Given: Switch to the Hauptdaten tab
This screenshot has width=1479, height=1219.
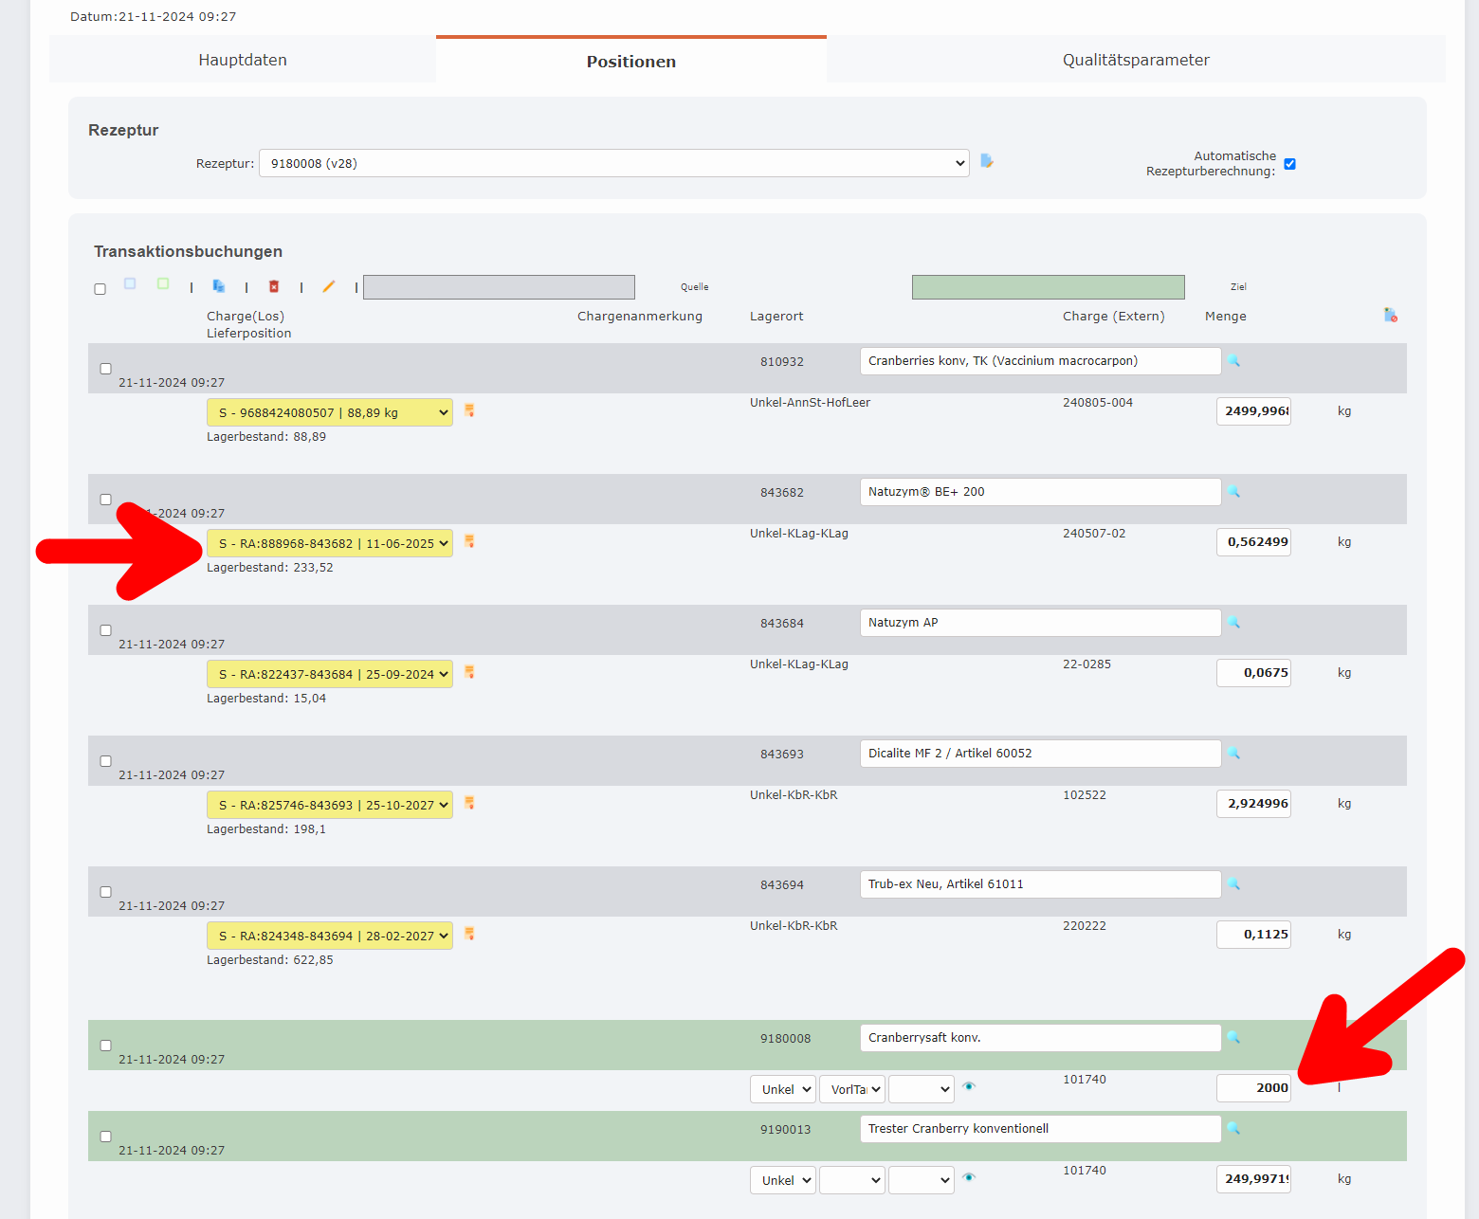Looking at the screenshot, I should 243,59.
